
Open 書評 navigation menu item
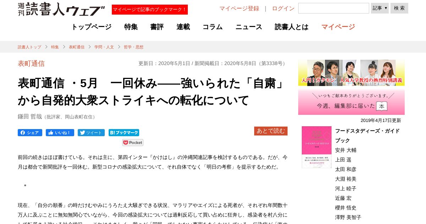(157, 27)
